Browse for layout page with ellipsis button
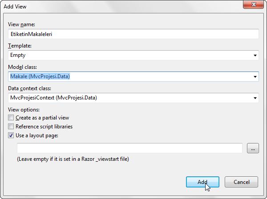This screenshot has height=199, width=267. click(252, 149)
